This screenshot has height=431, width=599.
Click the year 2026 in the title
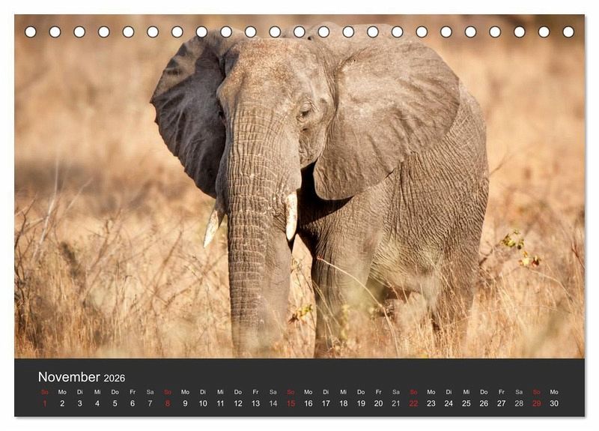(x=115, y=379)
